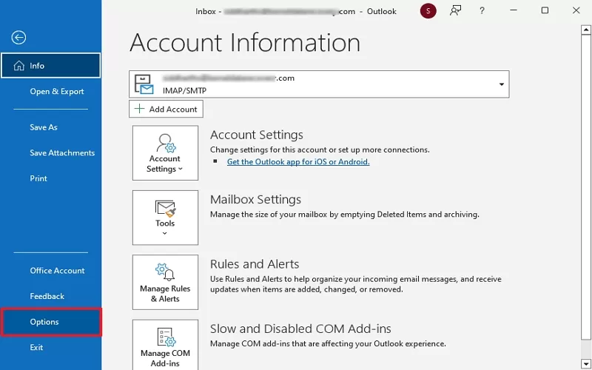Open Get the Outlook app link
Viewport: 592px width, 370px height.
298,161
